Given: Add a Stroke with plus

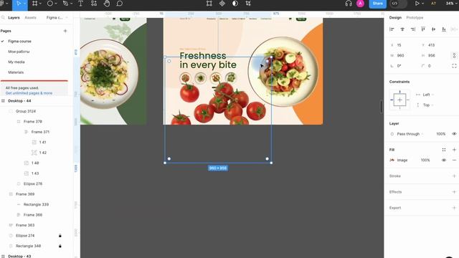Looking at the screenshot, I should pyautogui.click(x=454, y=176).
